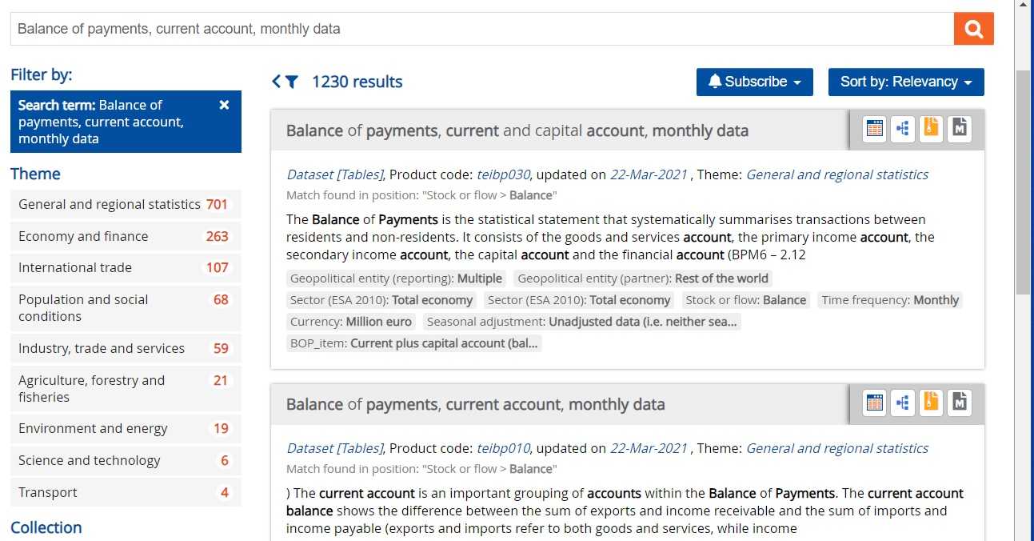Open the second result title link
Screen dimensions: 1034x541
pos(475,404)
